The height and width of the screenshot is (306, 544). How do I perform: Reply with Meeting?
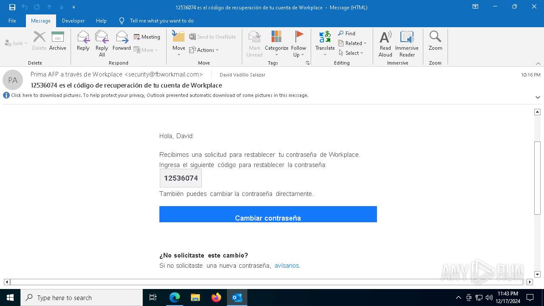click(x=147, y=37)
